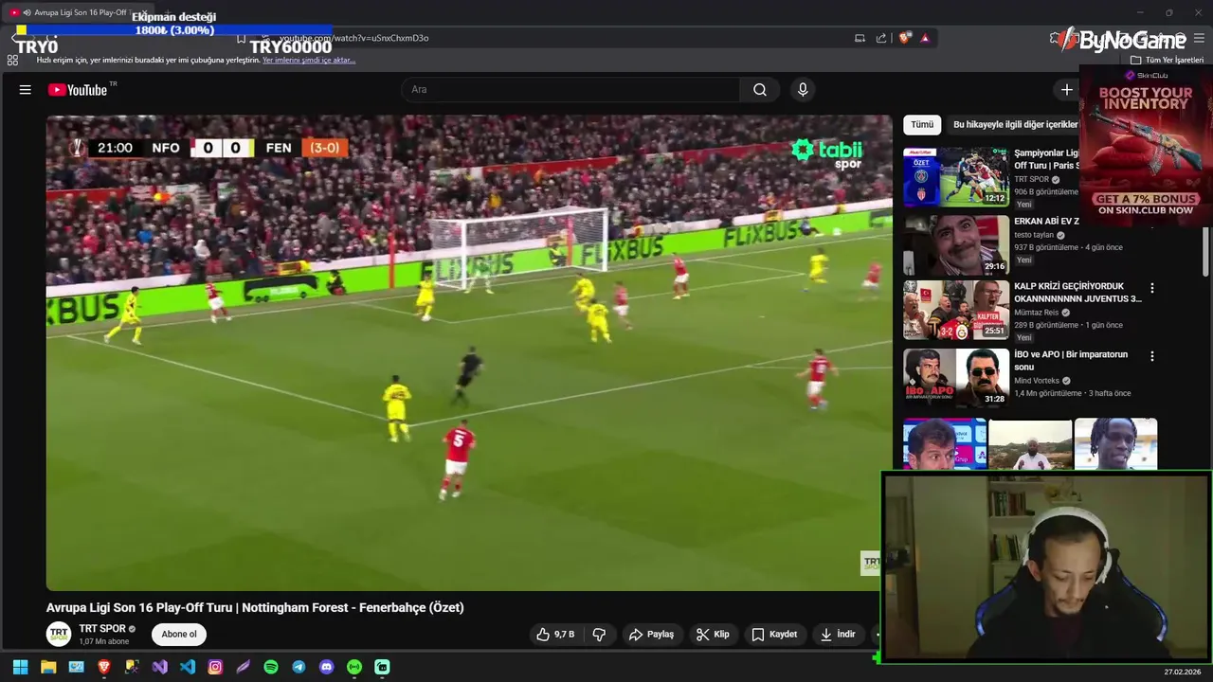1213x682 pixels.
Task: Open the green taskbar icon after Discord
Action: [x=354, y=667]
